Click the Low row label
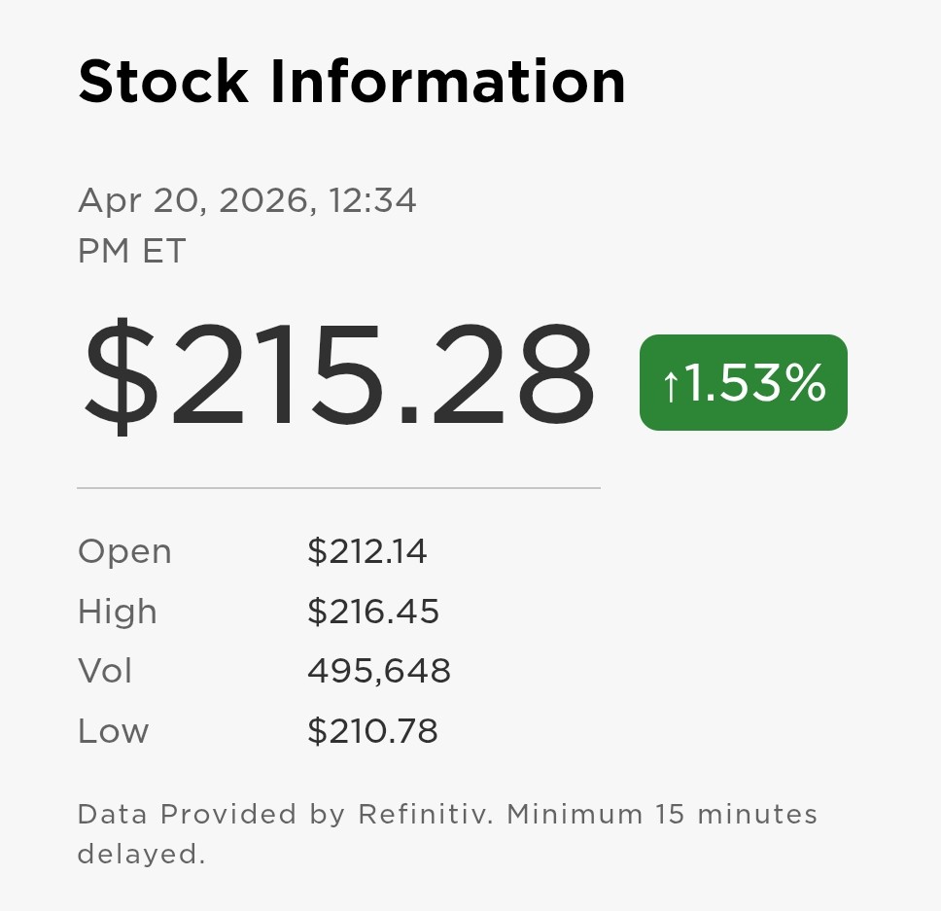 pyautogui.click(x=113, y=731)
